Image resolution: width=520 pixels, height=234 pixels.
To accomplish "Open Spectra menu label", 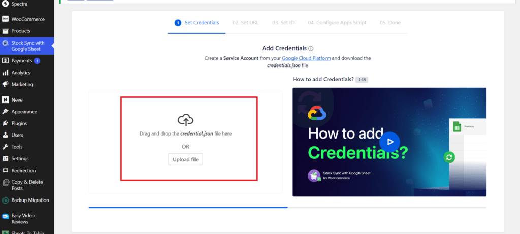I will [20, 4].
